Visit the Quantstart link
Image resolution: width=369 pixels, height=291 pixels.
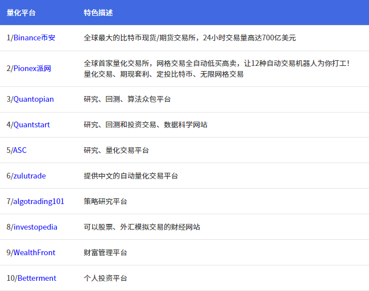pyautogui.click(x=32, y=124)
